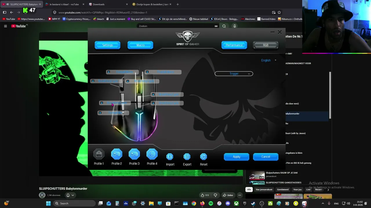Viewport: 371px width, 208px height.
Task: Go to YouTube home via logo
Action: coord(19,26)
